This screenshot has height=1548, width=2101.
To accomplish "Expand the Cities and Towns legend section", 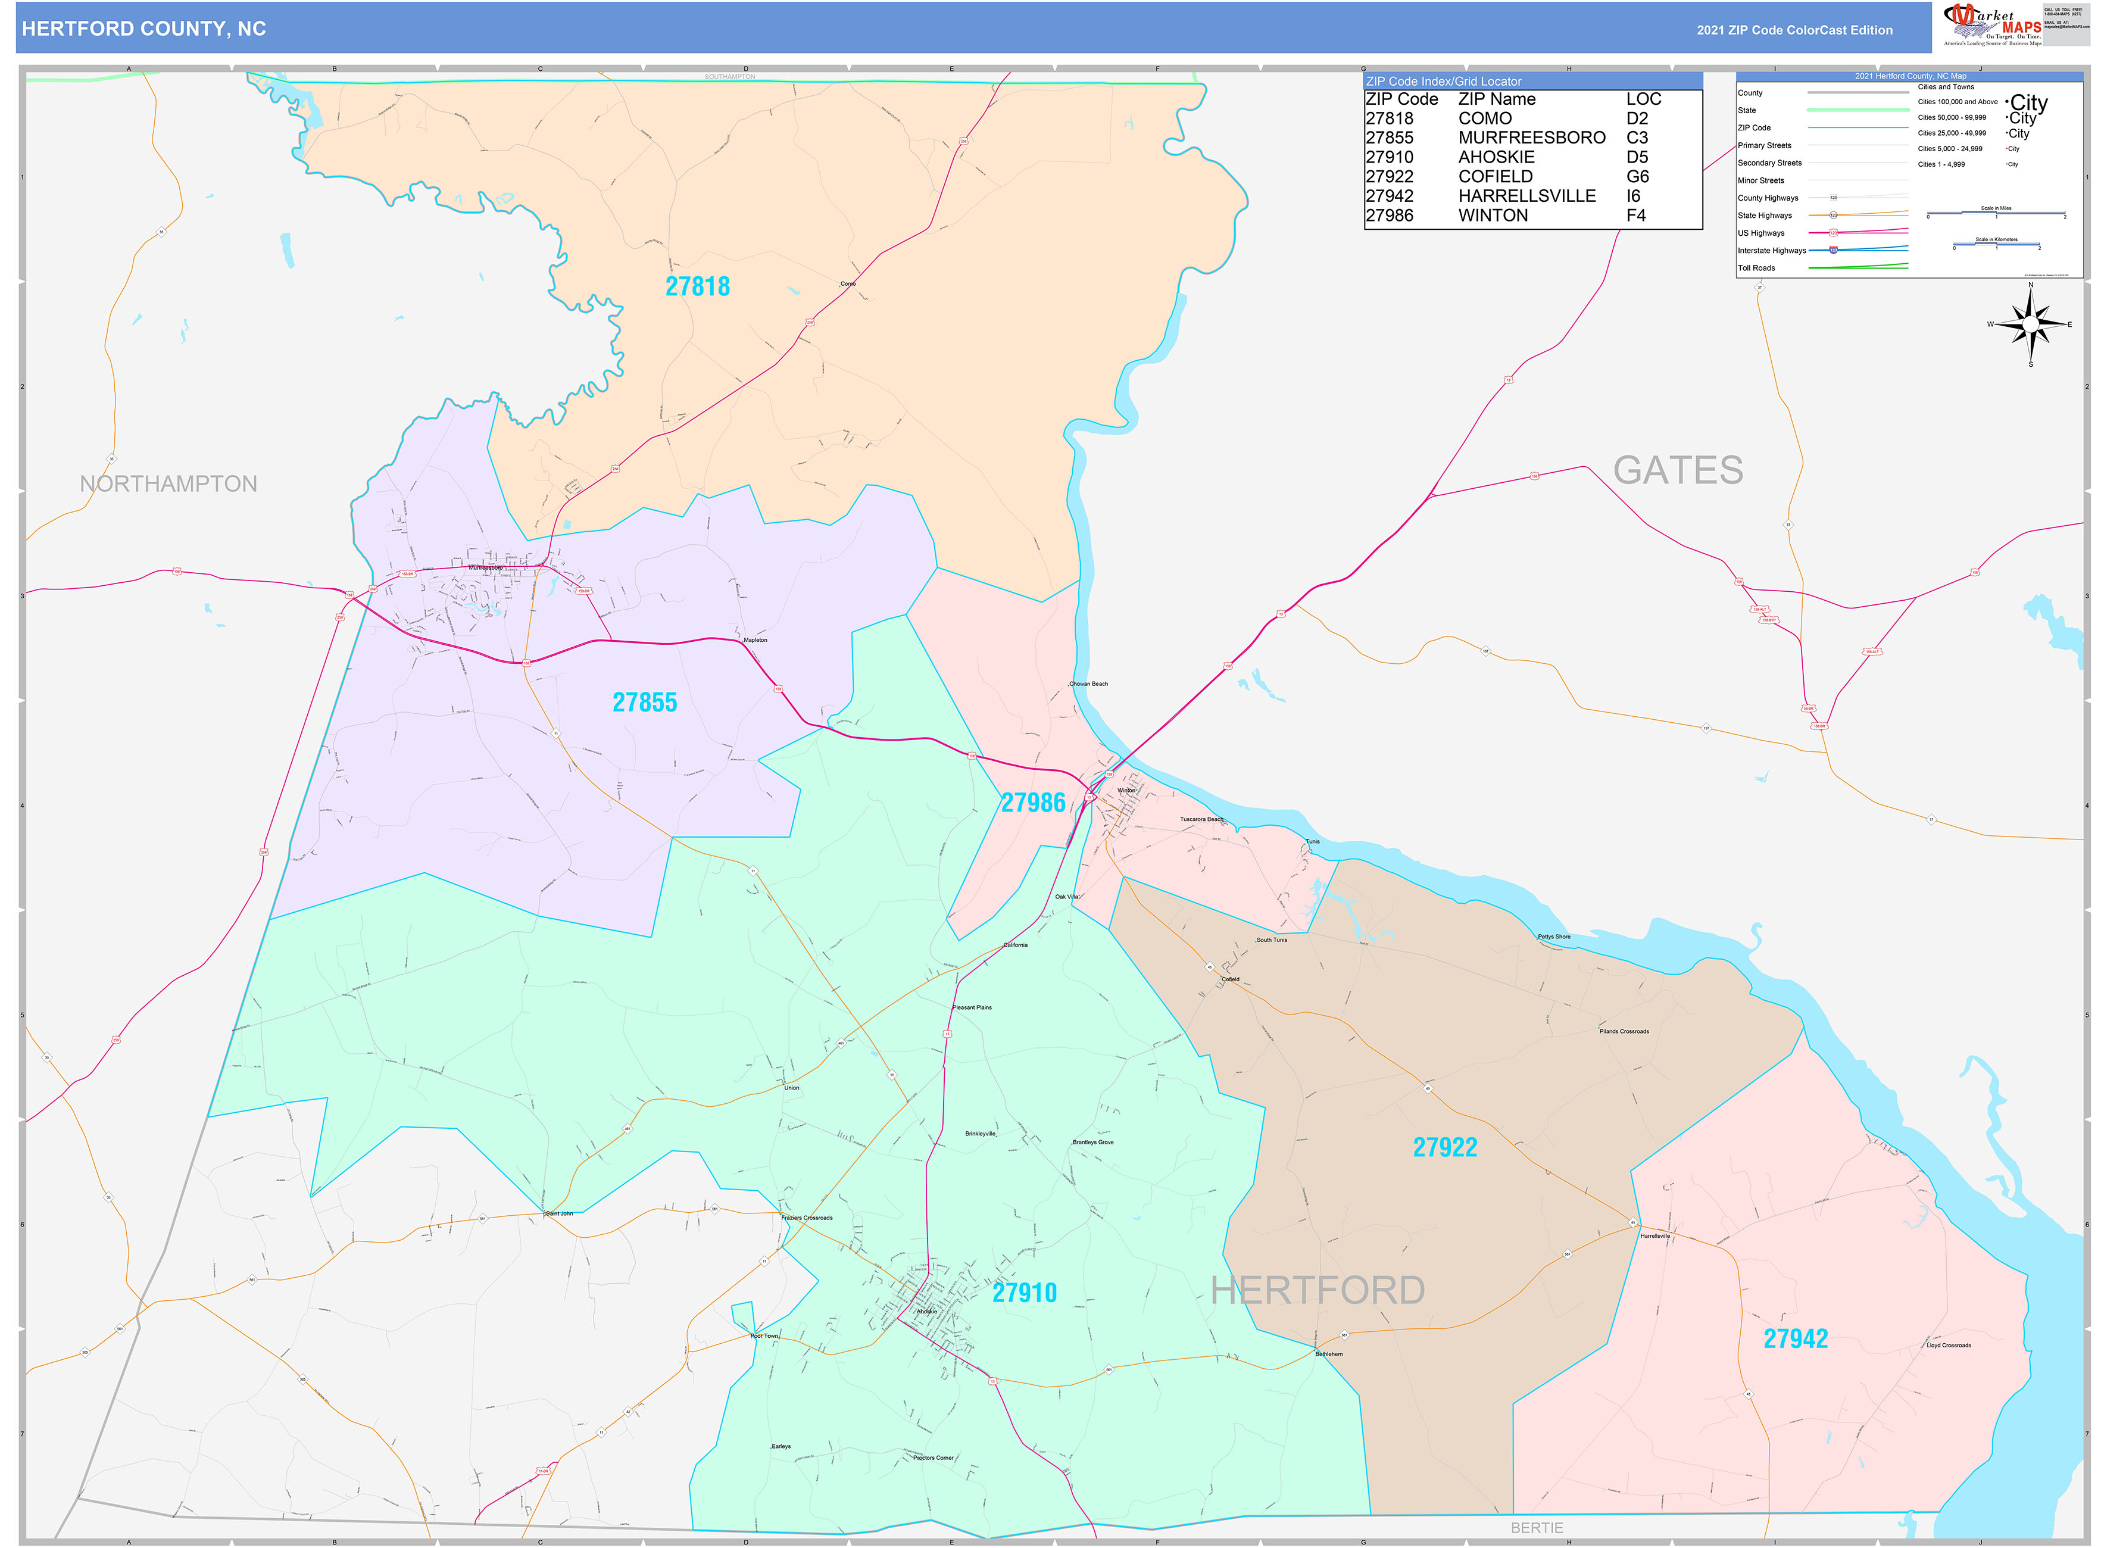I will click(x=1947, y=86).
